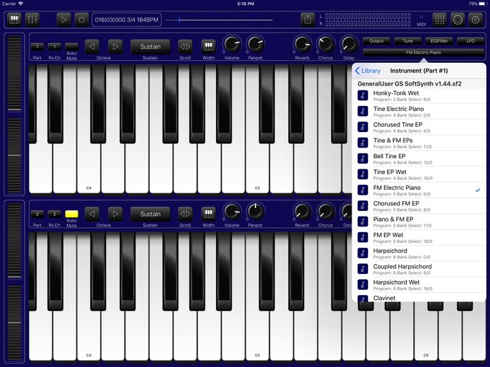Select Tine & FM EPs instrument
Viewport: 490px width, 367px height.
(419, 143)
